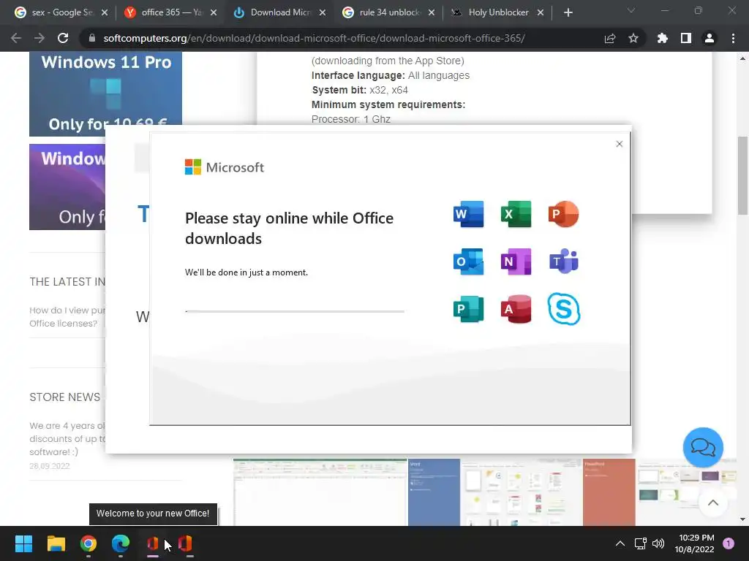Open the 'We are 4 years old' store news

[x=67, y=438]
